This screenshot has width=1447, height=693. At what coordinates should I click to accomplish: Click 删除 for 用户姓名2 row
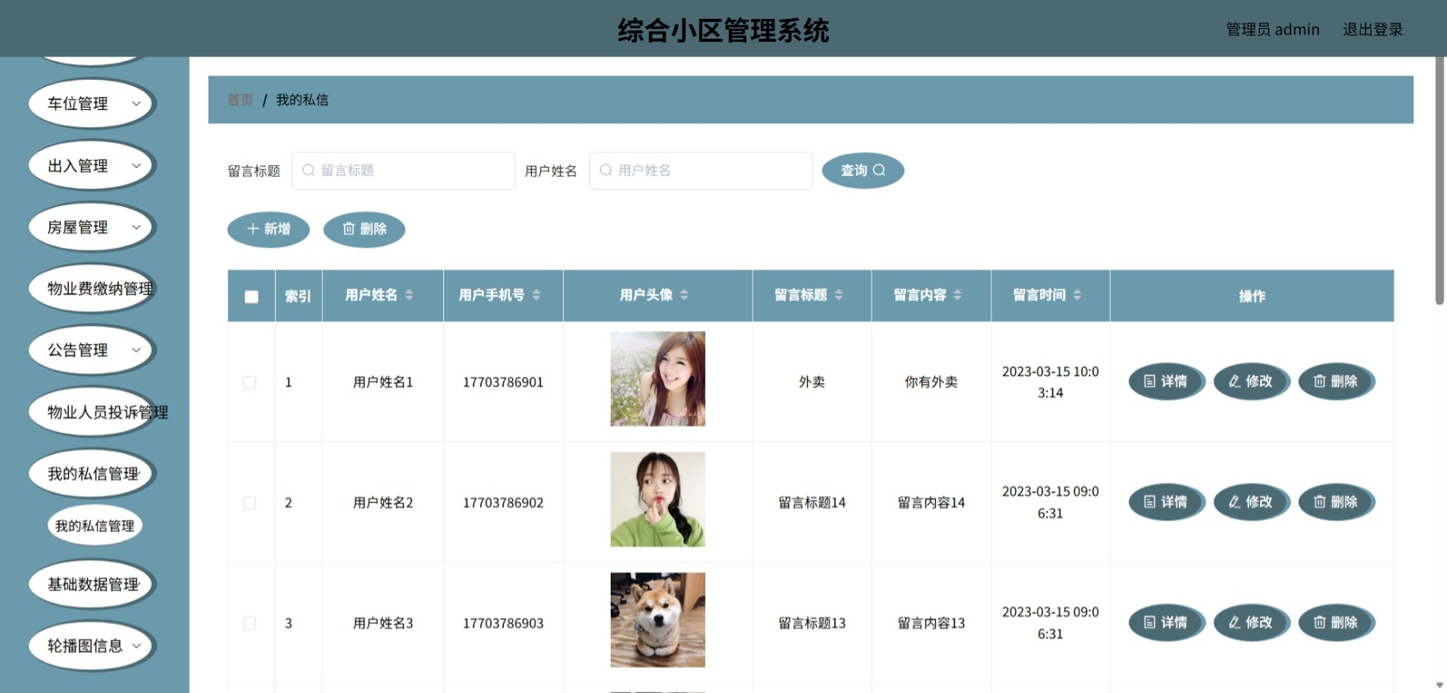(x=1336, y=502)
